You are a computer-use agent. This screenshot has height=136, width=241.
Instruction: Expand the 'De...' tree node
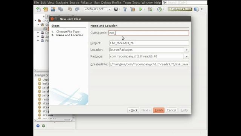coord(38,33)
